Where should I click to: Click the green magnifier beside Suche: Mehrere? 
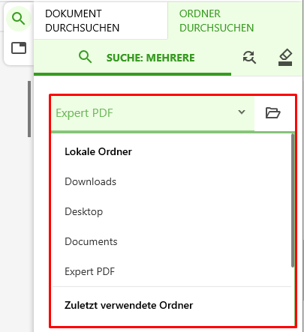[x=85, y=57]
